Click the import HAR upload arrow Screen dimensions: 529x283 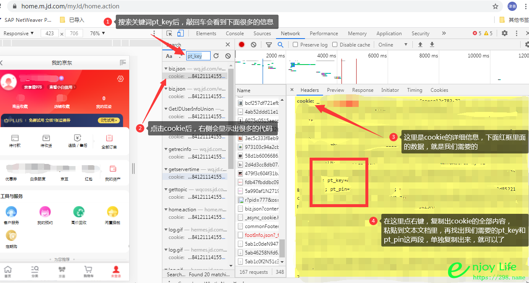point(420,44)
